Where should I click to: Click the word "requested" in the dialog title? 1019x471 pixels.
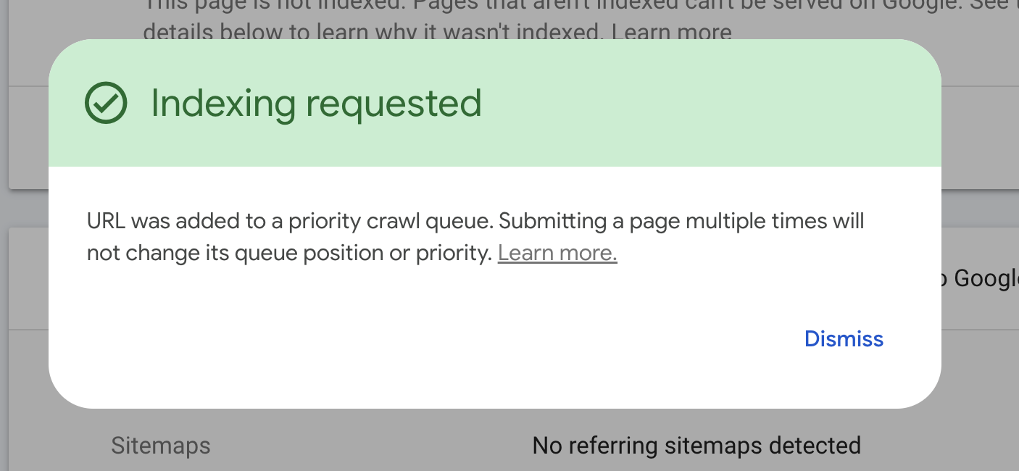click(394, 103)
